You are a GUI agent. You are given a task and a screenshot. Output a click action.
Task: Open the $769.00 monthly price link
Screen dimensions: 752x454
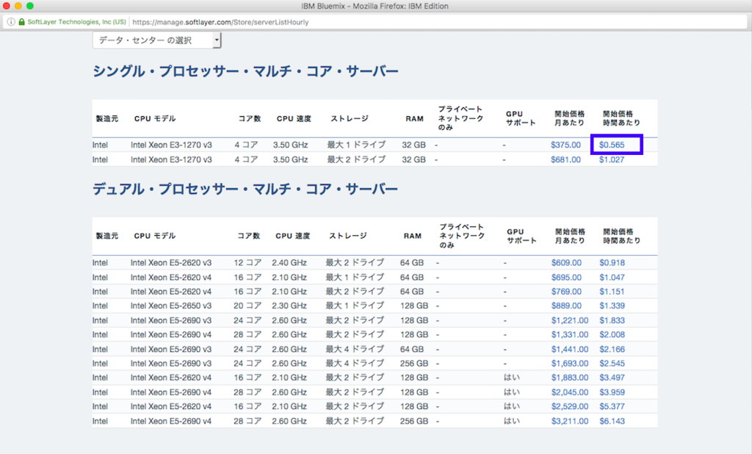(x=566, y=292)
